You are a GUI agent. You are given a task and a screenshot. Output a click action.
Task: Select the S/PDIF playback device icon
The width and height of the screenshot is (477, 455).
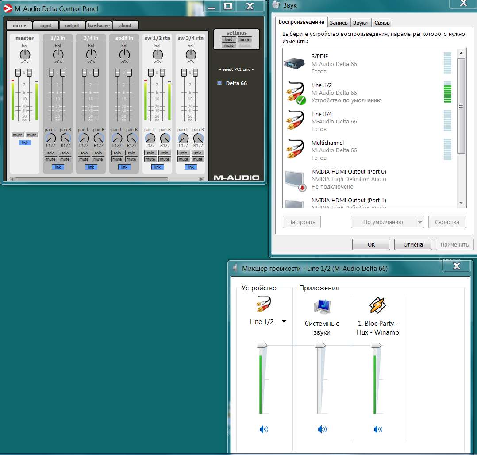(x=295, y=63)
